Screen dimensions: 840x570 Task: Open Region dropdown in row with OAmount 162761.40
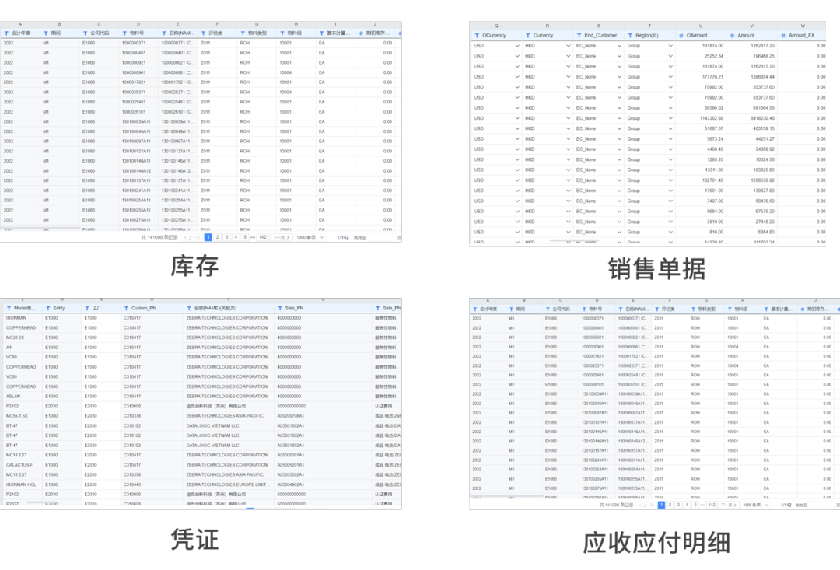click(670, 180)
